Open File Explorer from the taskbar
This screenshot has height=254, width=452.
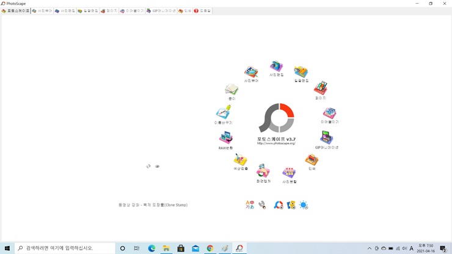[166, 248]
